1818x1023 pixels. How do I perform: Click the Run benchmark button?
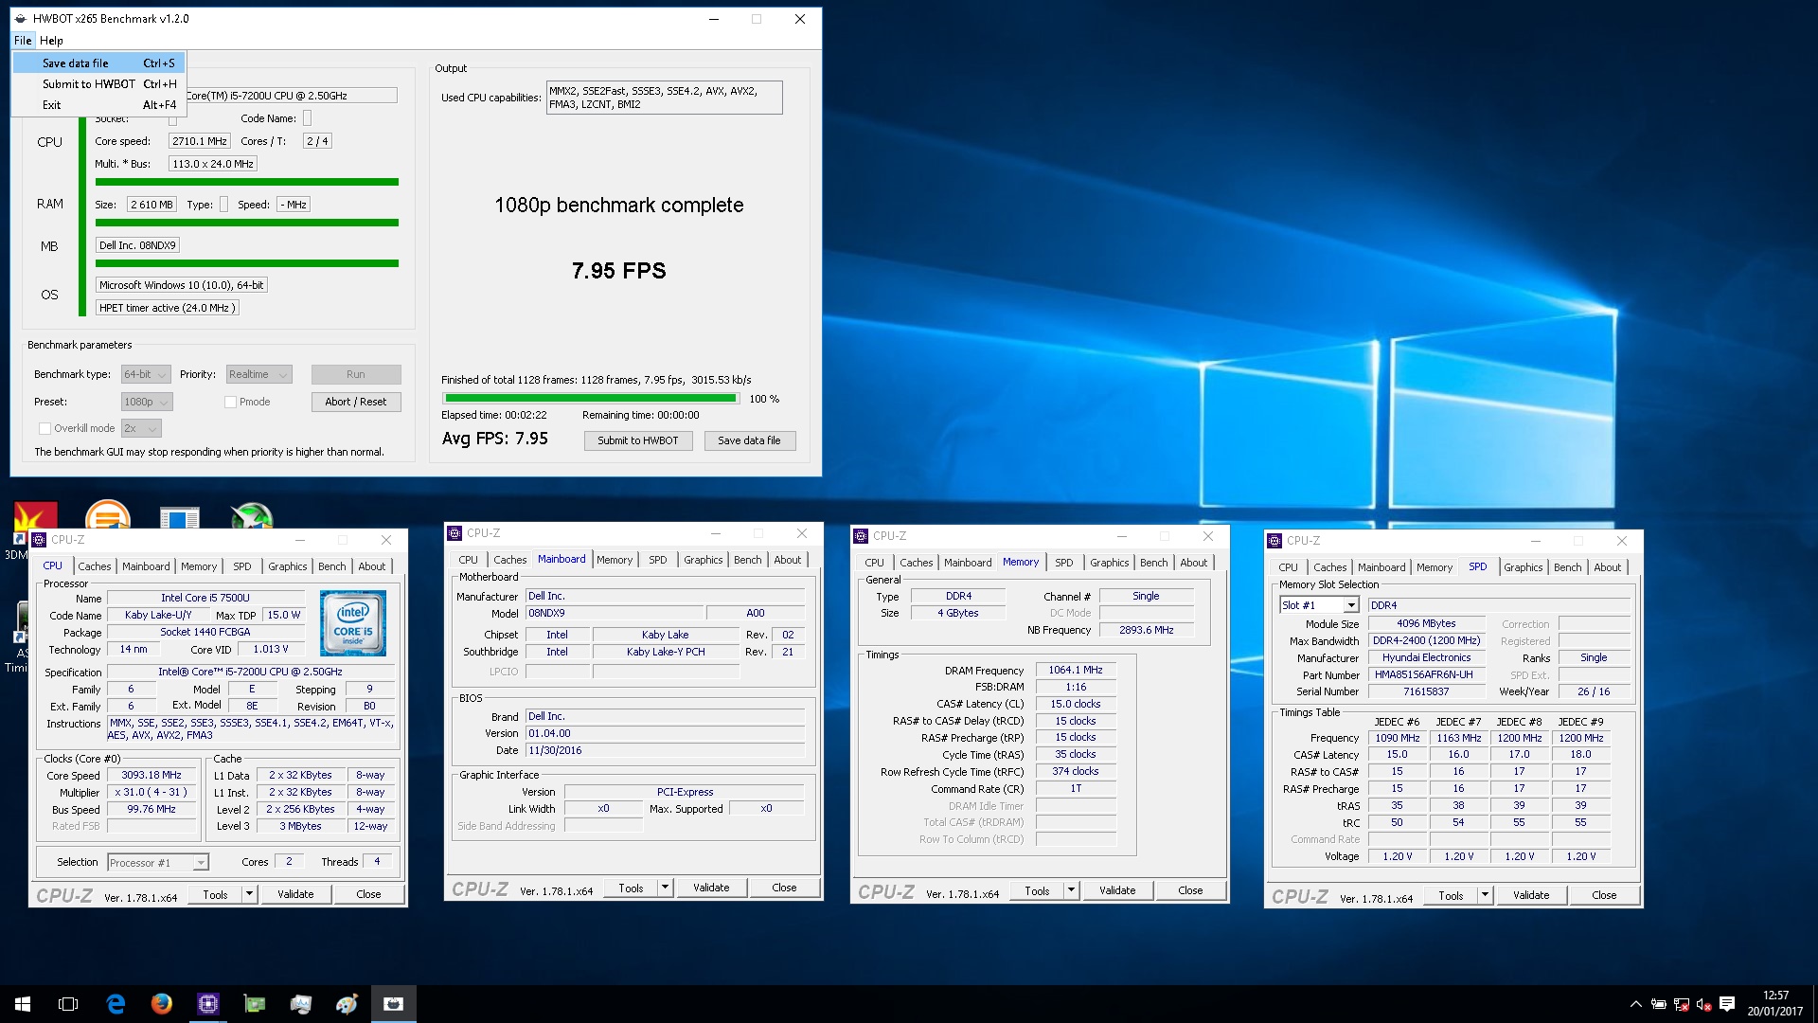coord(356,374)
